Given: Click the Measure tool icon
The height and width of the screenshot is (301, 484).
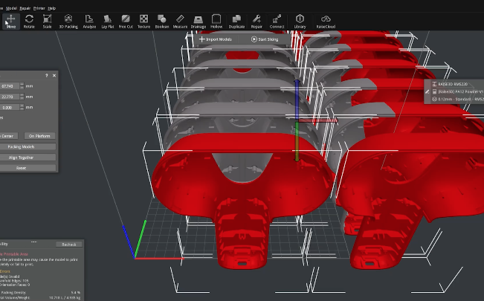Looking at the screenshot, I should [x=180, y=20].
